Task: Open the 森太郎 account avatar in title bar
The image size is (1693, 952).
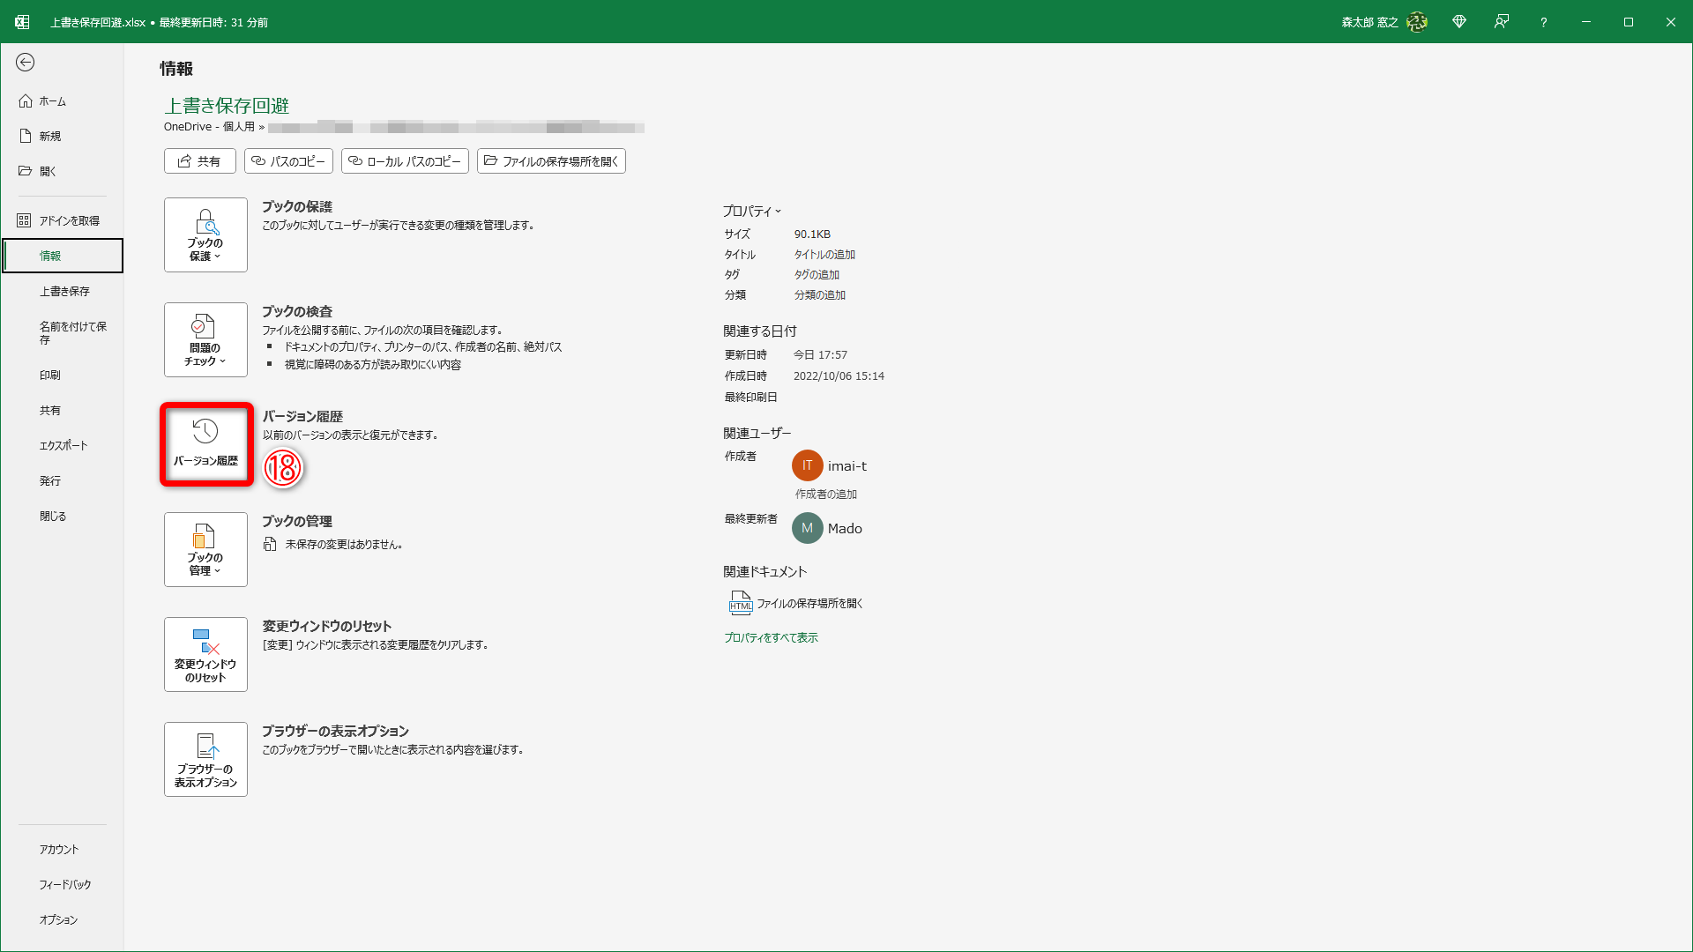Action: click(x=1417, y=21)
